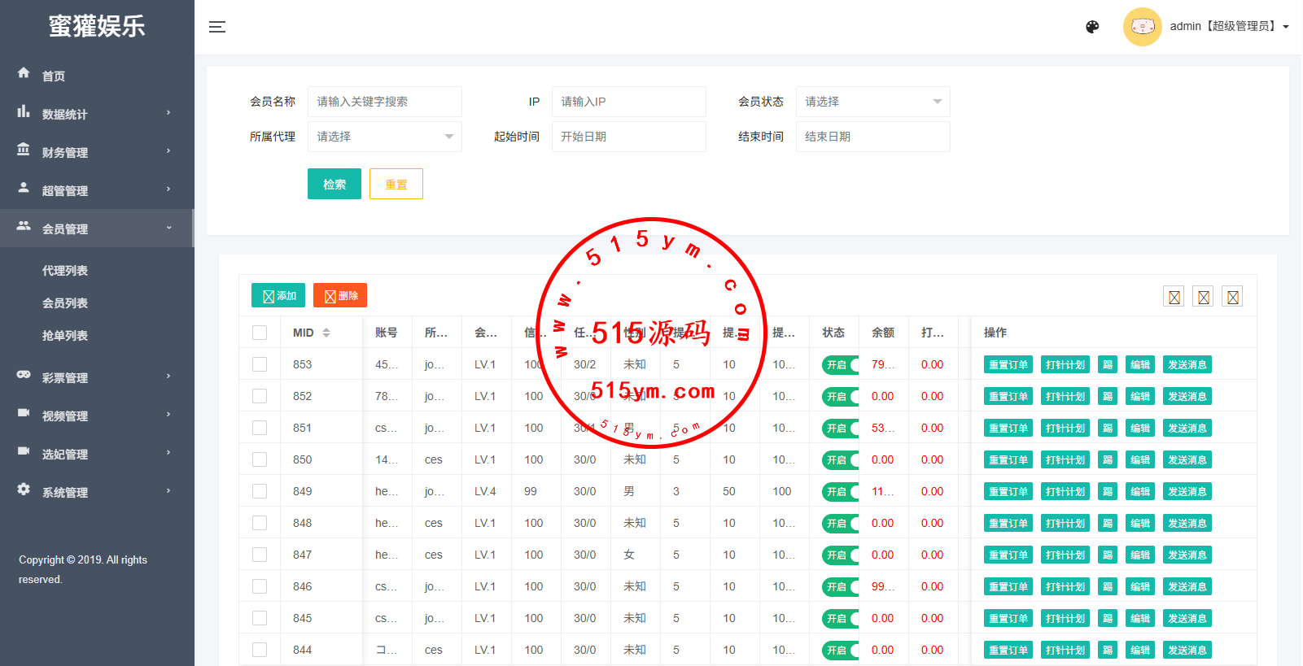Click 编辑 for member 852

click(1139, 397)
